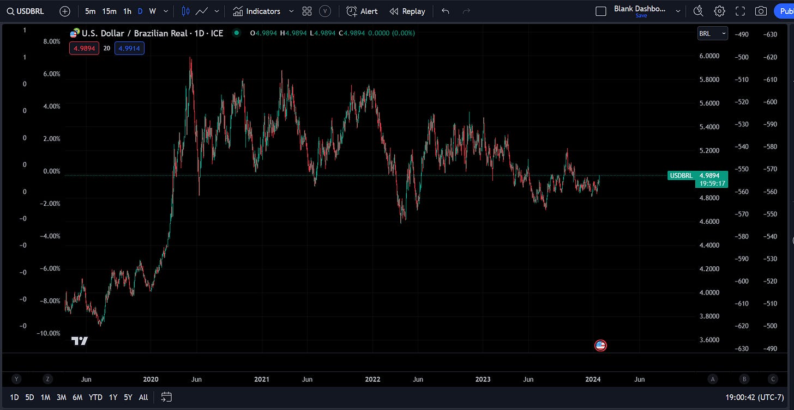Screen dimensions: 794x410
Task: Open the go-to-date calendar icon
Action: (167, 397)
